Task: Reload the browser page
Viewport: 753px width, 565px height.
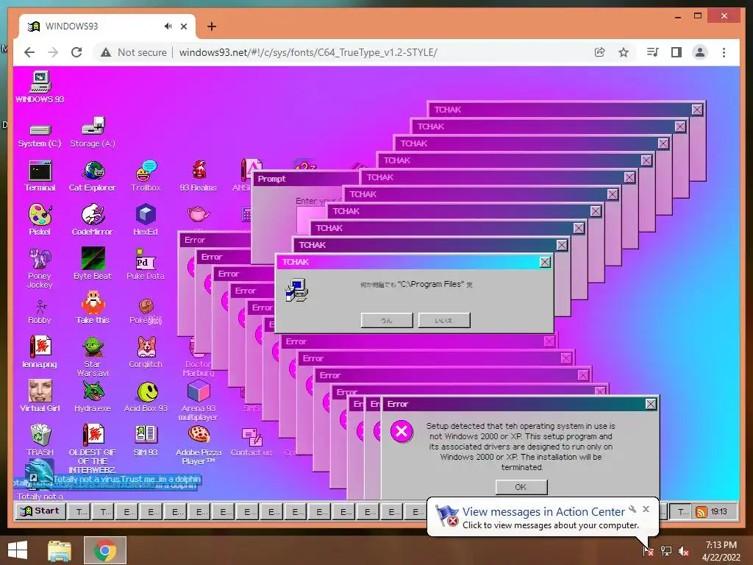Action: 76,52
